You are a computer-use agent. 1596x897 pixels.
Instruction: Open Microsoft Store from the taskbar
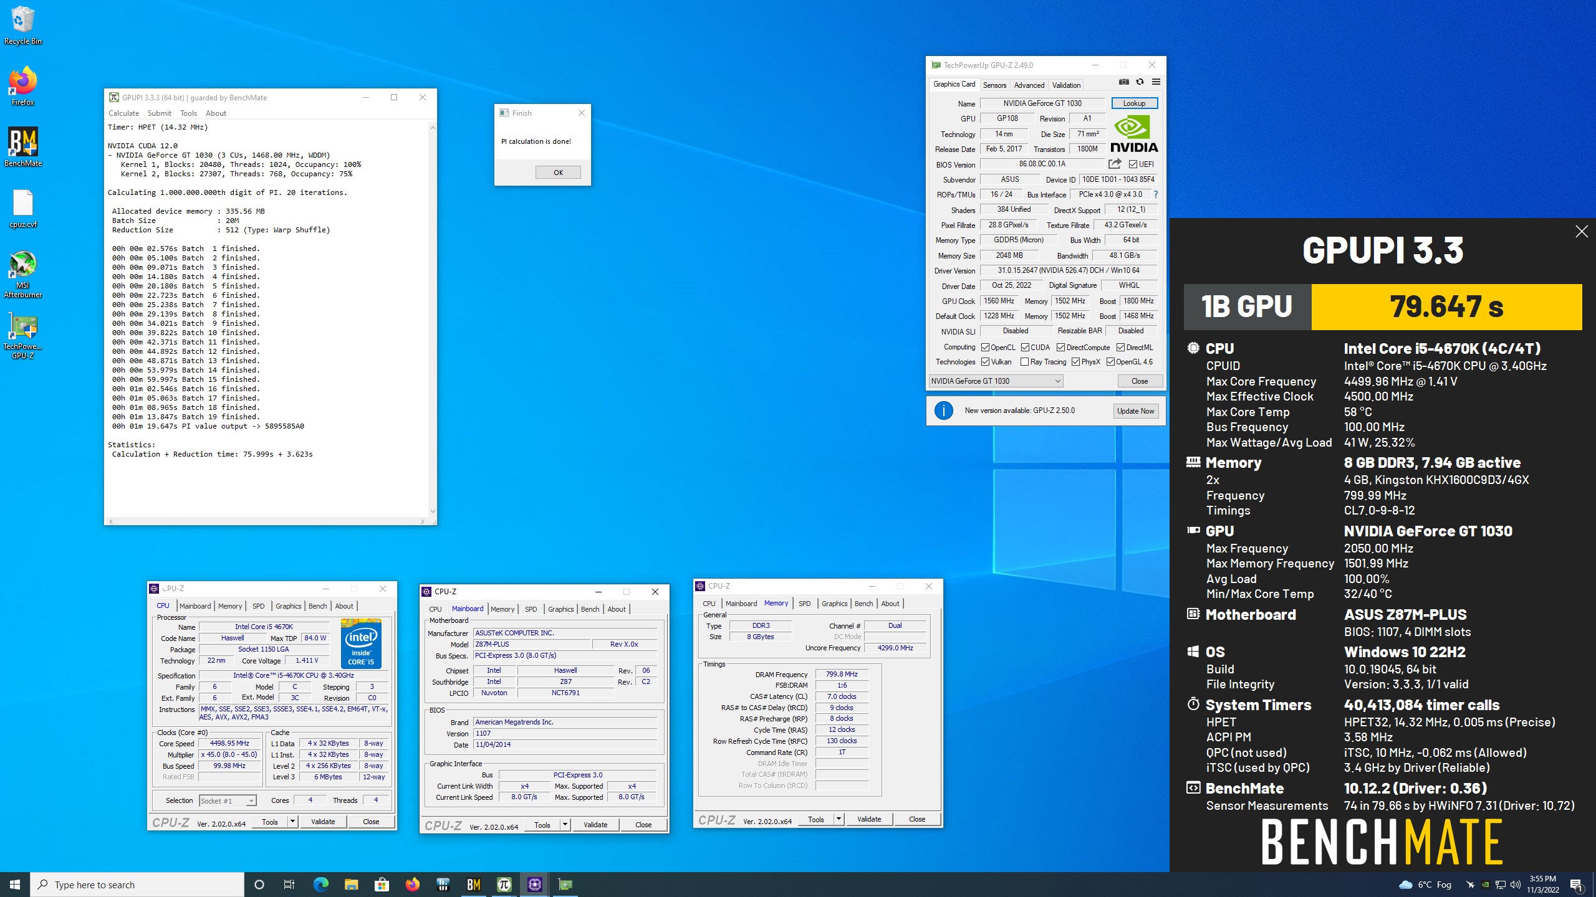coord(382,885)
